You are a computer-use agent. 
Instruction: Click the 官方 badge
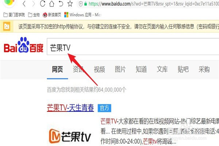coord(104,108)
